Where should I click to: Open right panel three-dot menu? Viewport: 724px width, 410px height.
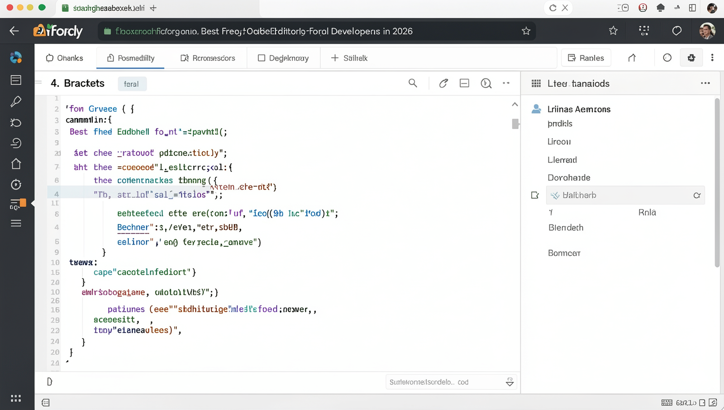coord(705,83)
